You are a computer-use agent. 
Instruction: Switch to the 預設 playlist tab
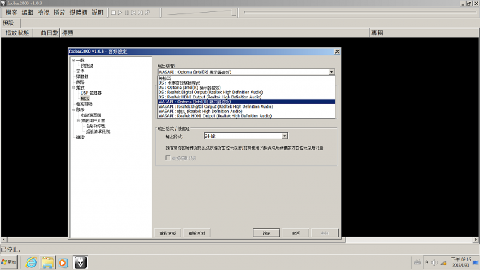coord(8,23)
